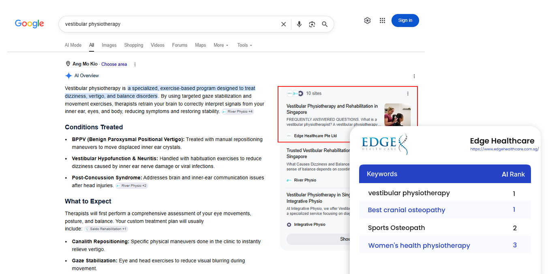The image size is (548, 274).
Task: Click the Gaze Stabilization bullet text
Action: pyautogui.click(x=158, y=264)
